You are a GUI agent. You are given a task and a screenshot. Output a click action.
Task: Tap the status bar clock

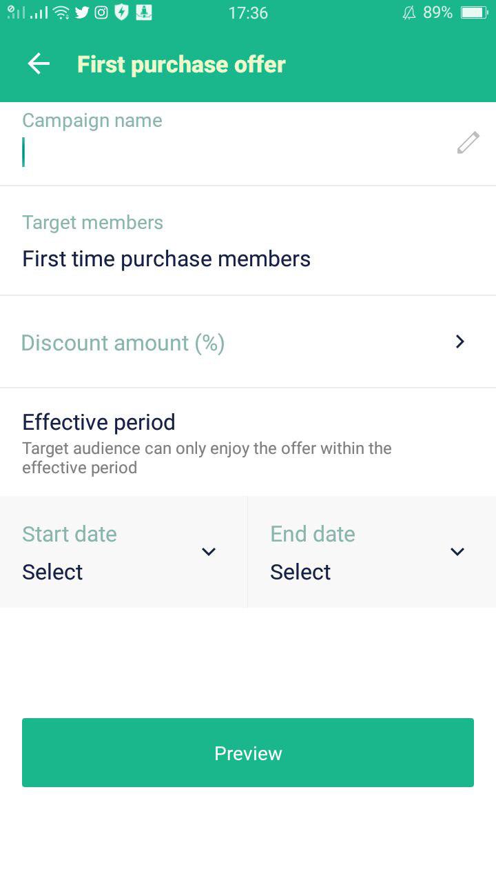point(248,12)
